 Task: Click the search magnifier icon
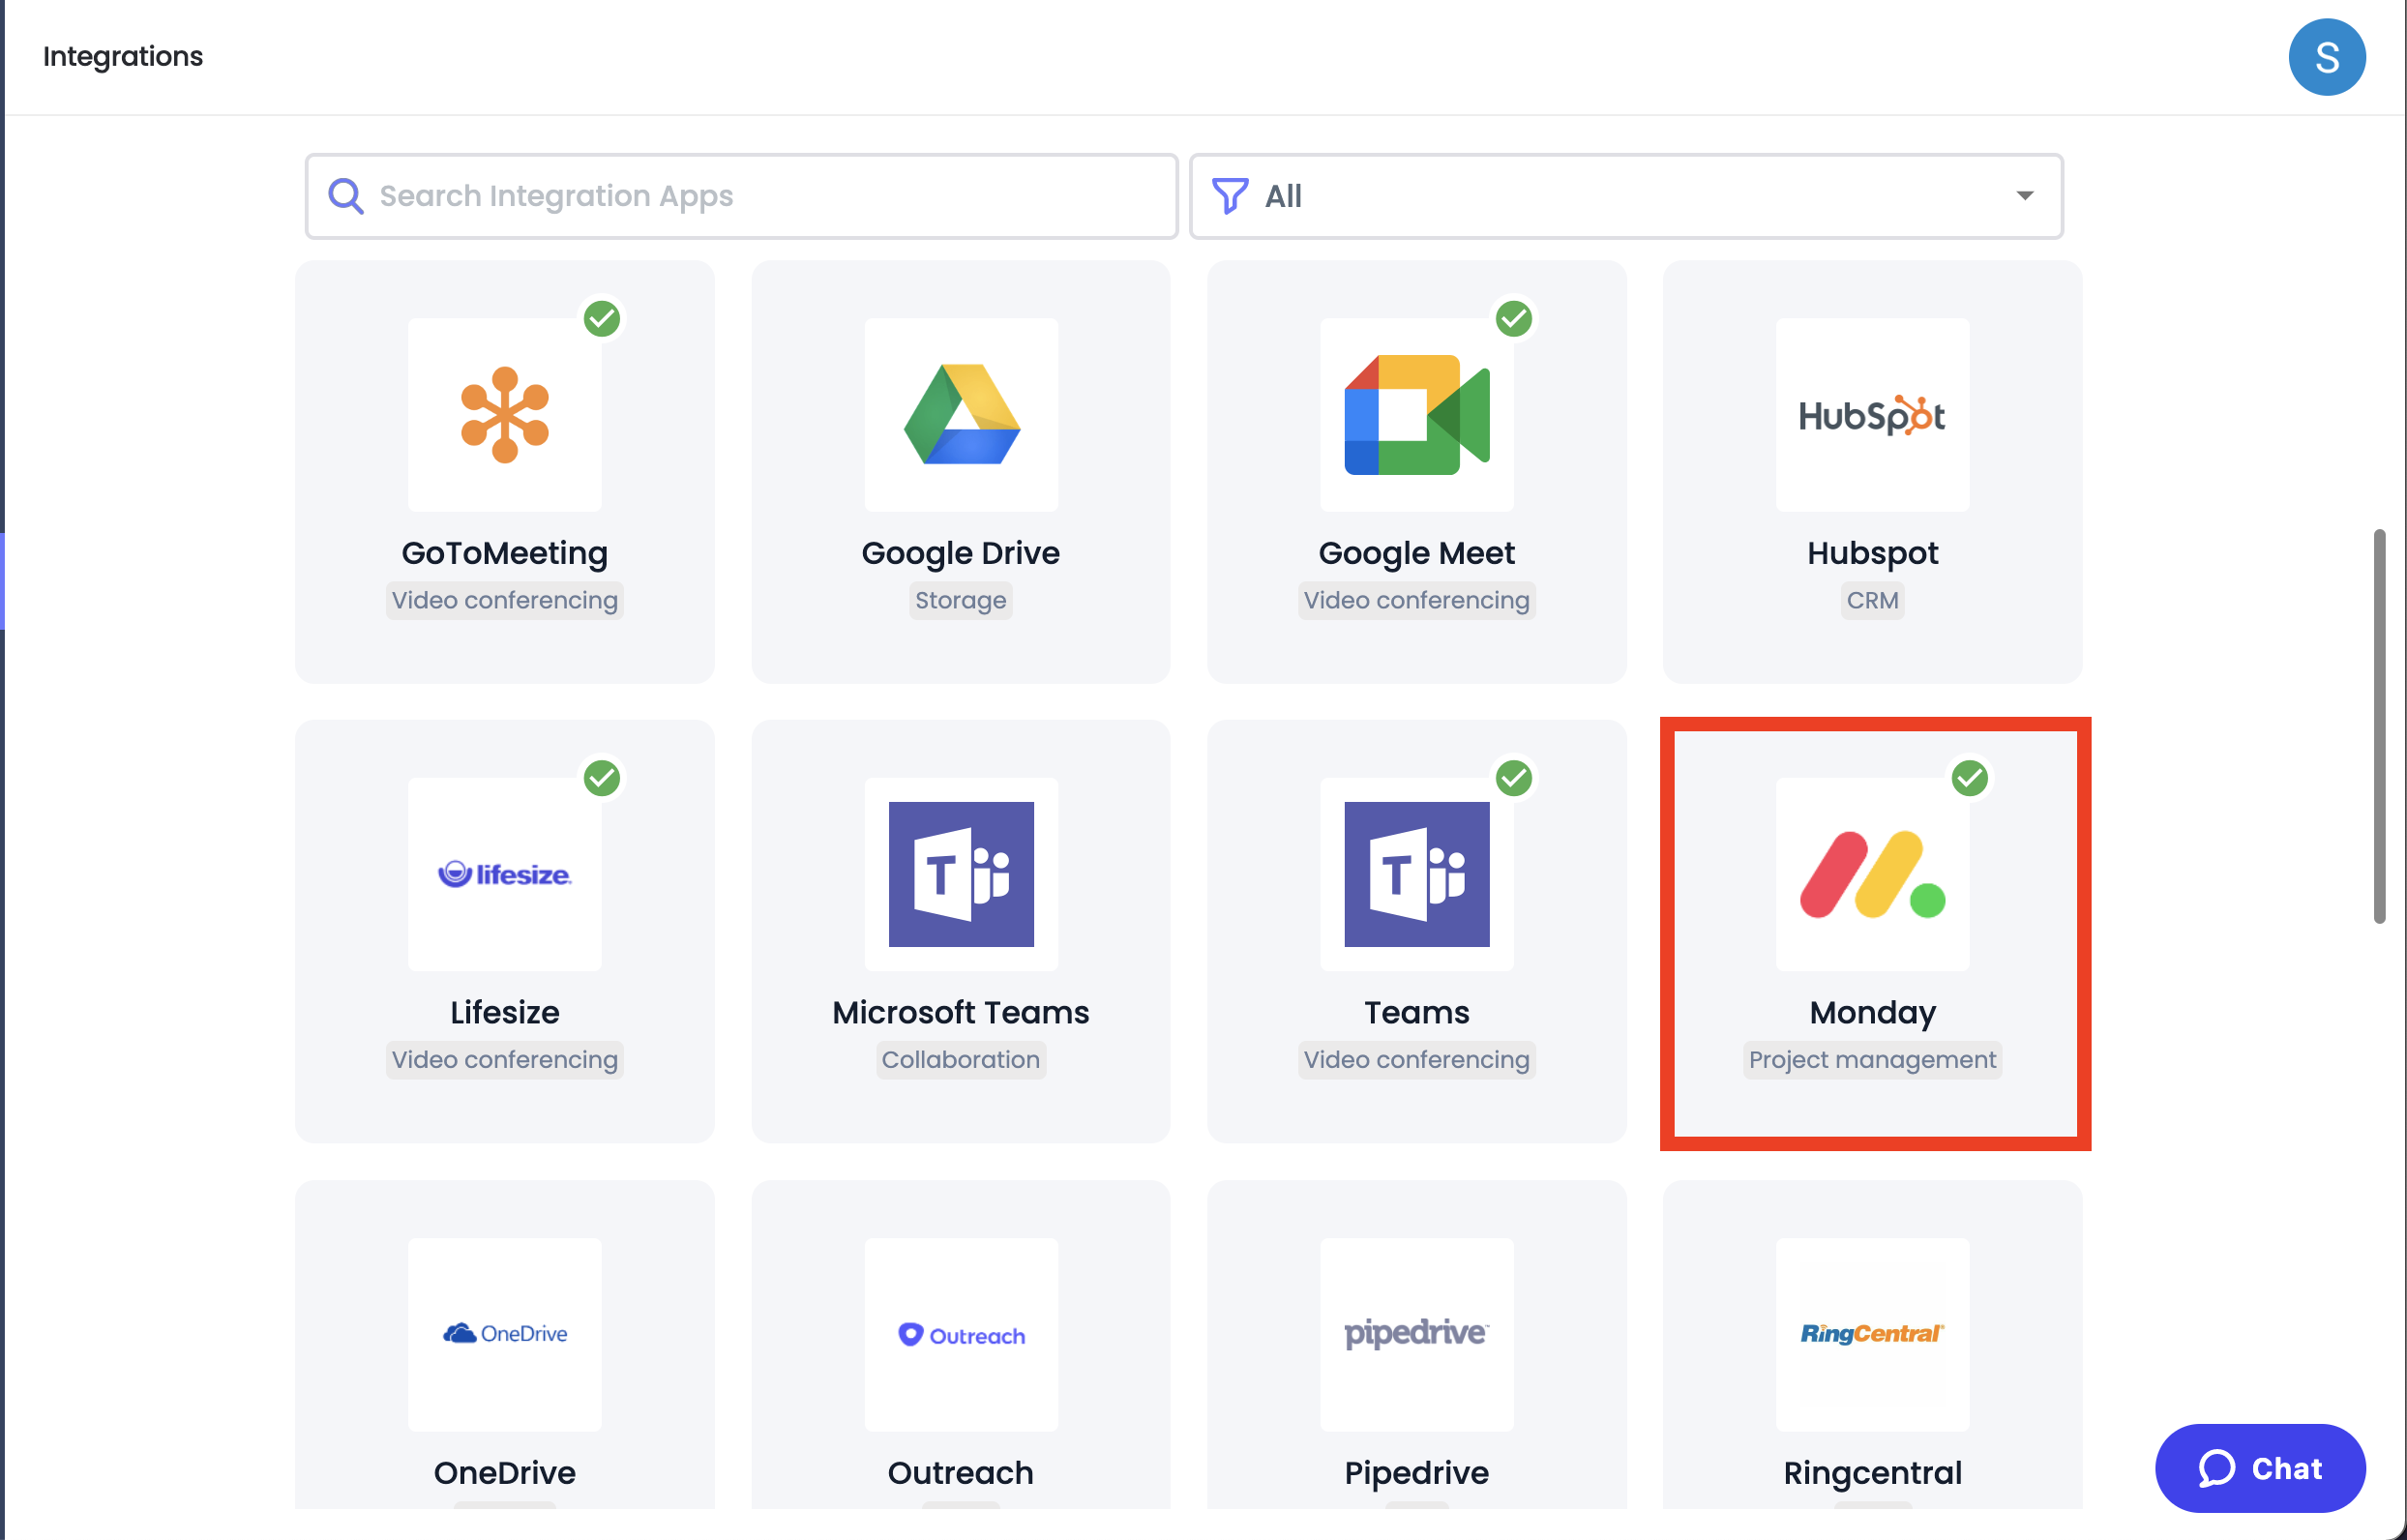point(346,196)
